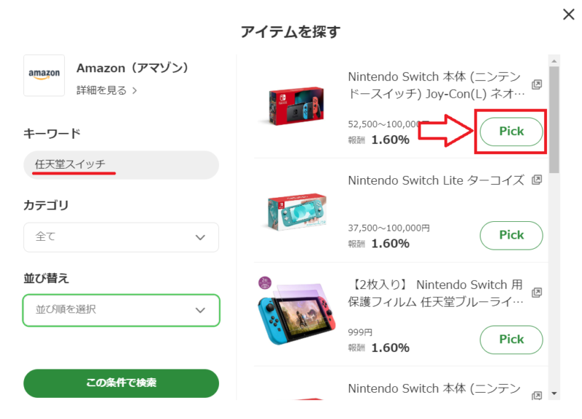Image resolution: width=582 pixels, height=419 pixels.
Task: Open external link icon for first Nintendo Switch item
Action: tap(537, 84)
